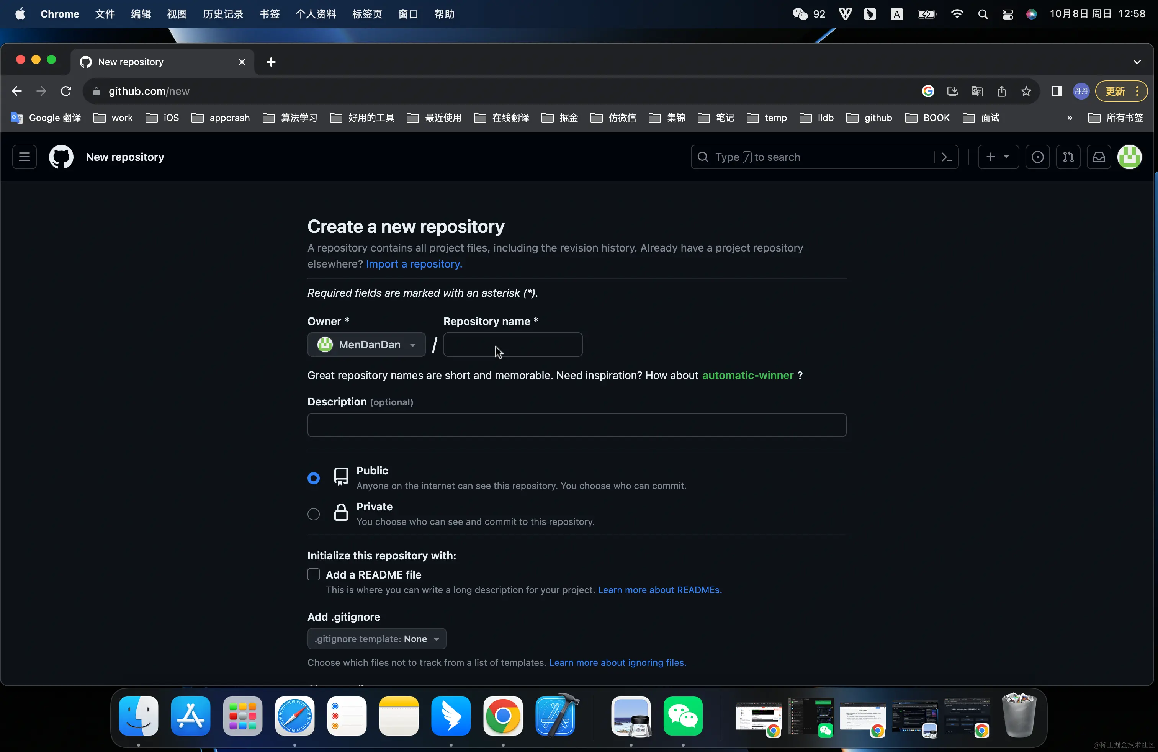Screen dimensions: 1158x752
Task: Select the Public visibility radio button
Action: pos(314,478)
